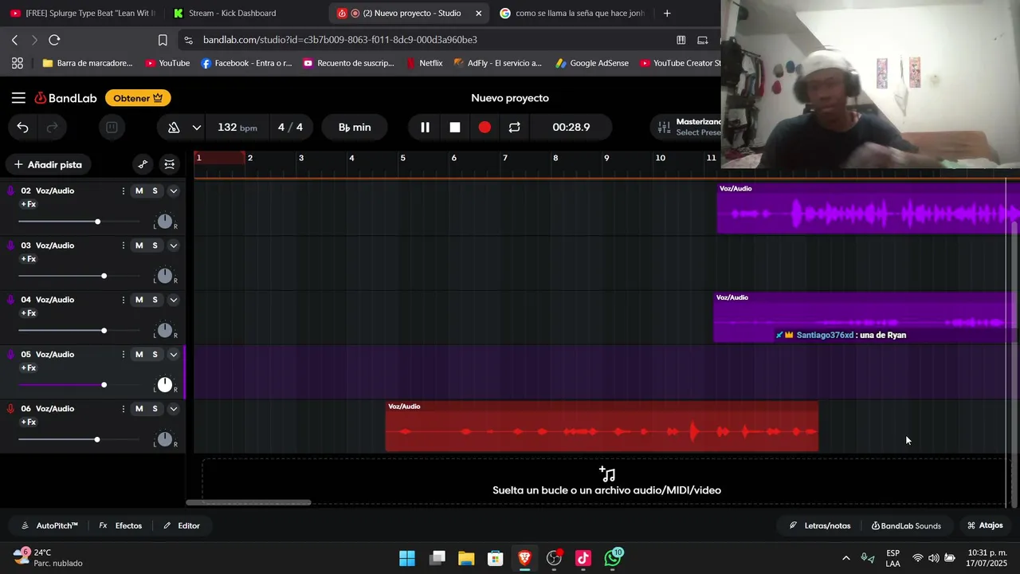
Task: Click track 05 pan knob
Action: tap(165, 385)
